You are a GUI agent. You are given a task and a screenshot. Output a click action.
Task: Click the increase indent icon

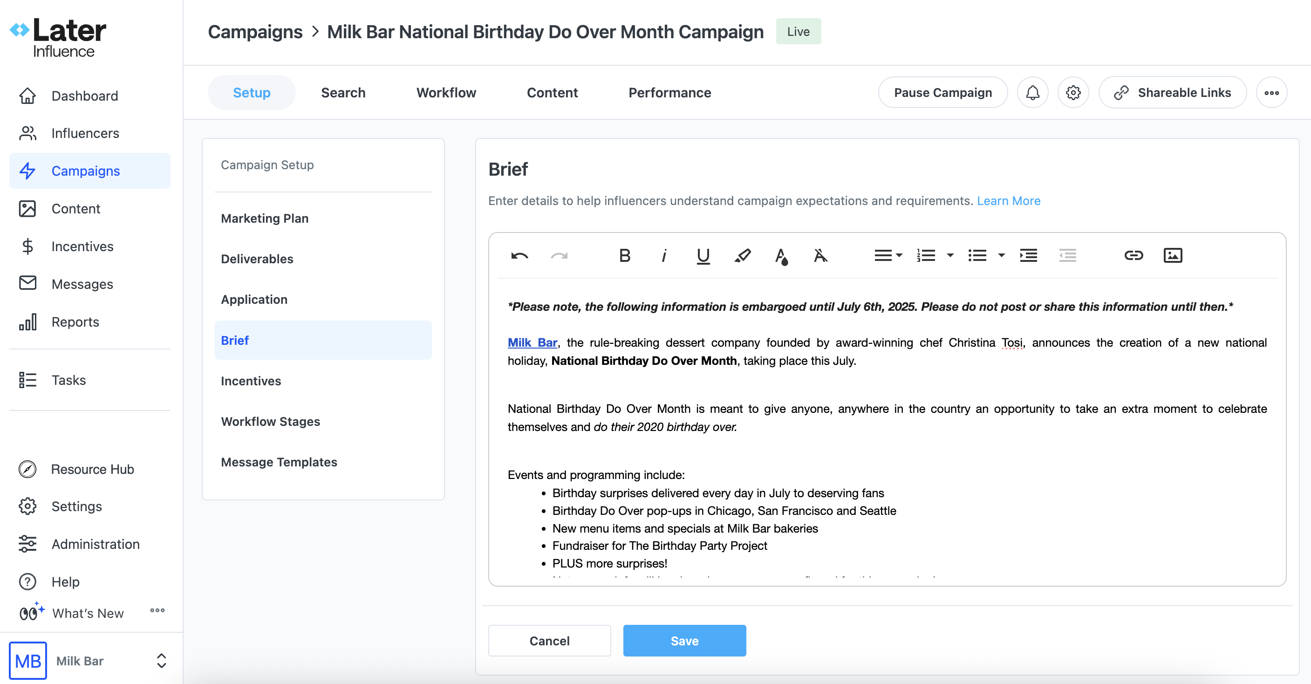point(1029,255)
